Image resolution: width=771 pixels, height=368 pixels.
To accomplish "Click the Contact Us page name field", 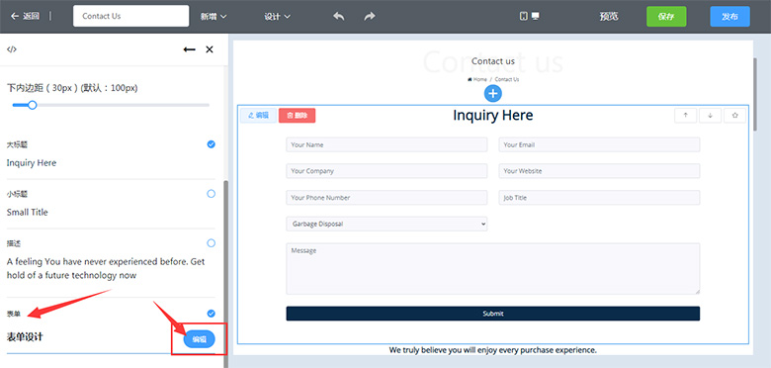I will (x=130, y=16).
